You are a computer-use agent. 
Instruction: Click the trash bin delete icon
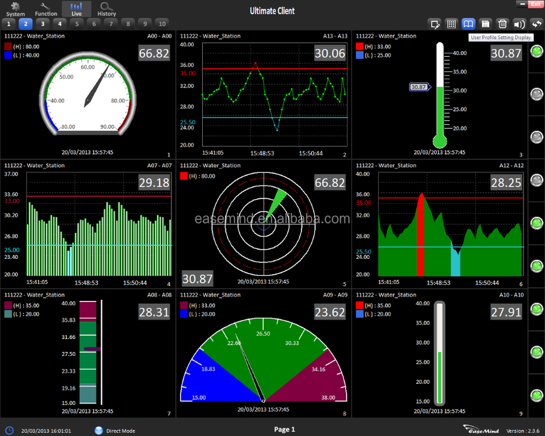(x=502, y=24)
